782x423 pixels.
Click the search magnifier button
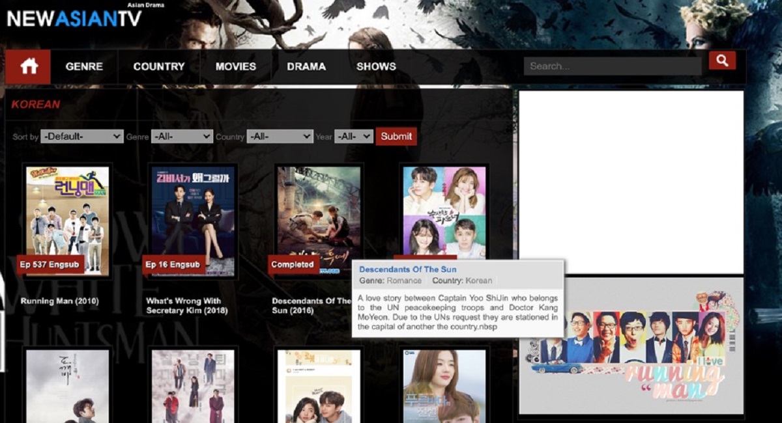tap(722, 61)
